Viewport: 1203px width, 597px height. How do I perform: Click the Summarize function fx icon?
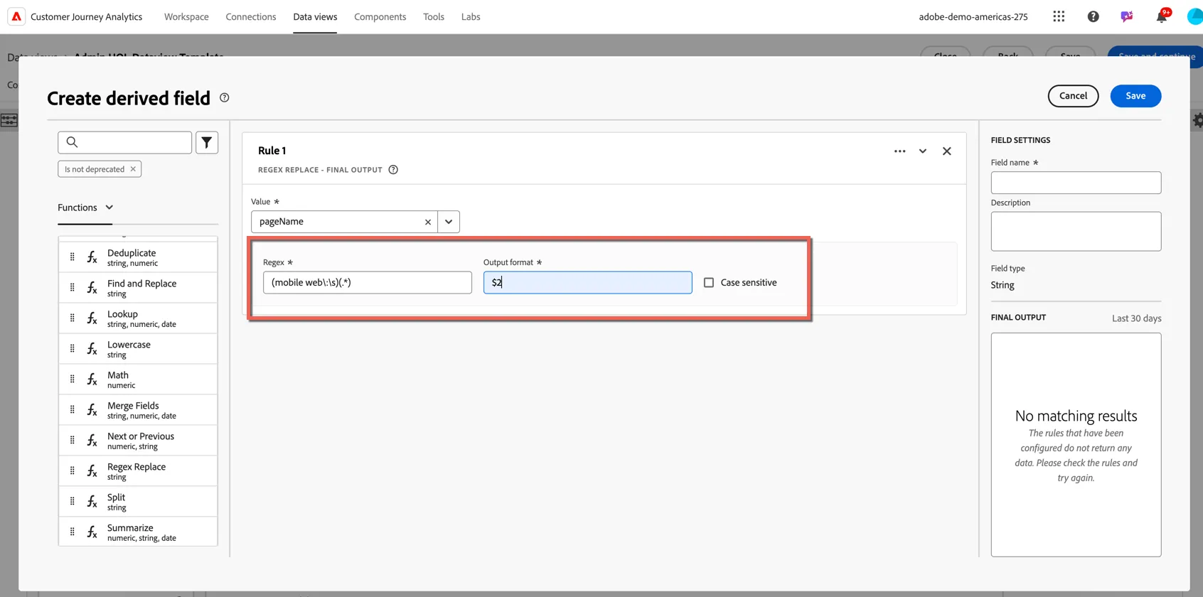[92, 532]
